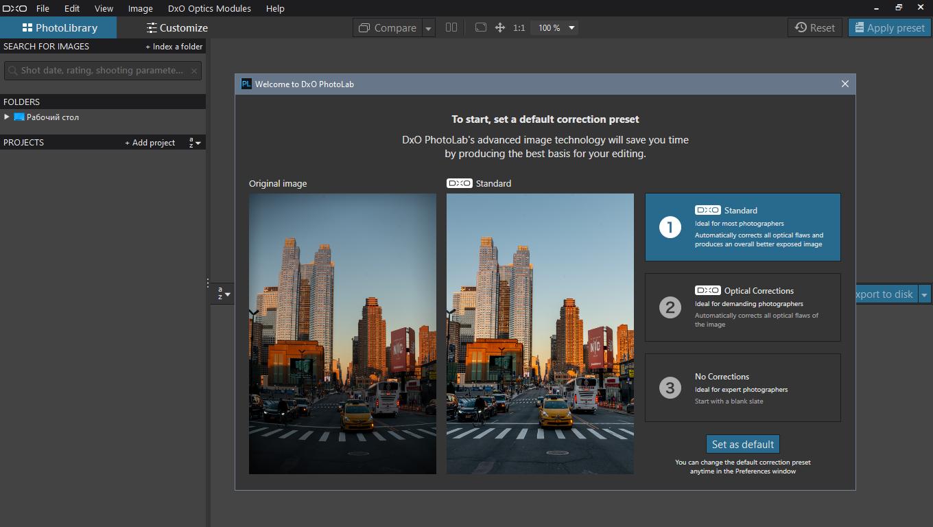Click the DxO logo in the menu bar
933x527 pixels.
click(14, 8)
